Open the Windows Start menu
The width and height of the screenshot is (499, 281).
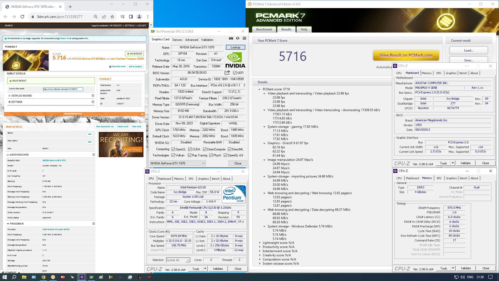click(4, 277)
